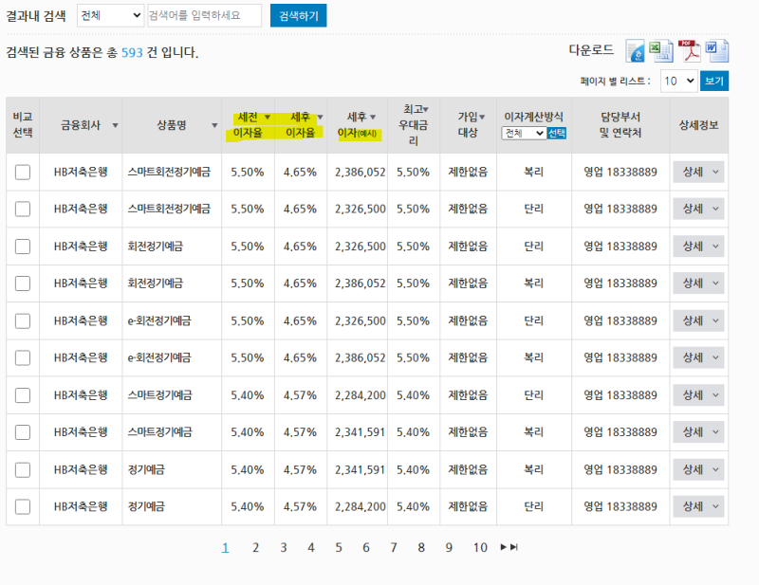Download results as Word document

point(717,51)
